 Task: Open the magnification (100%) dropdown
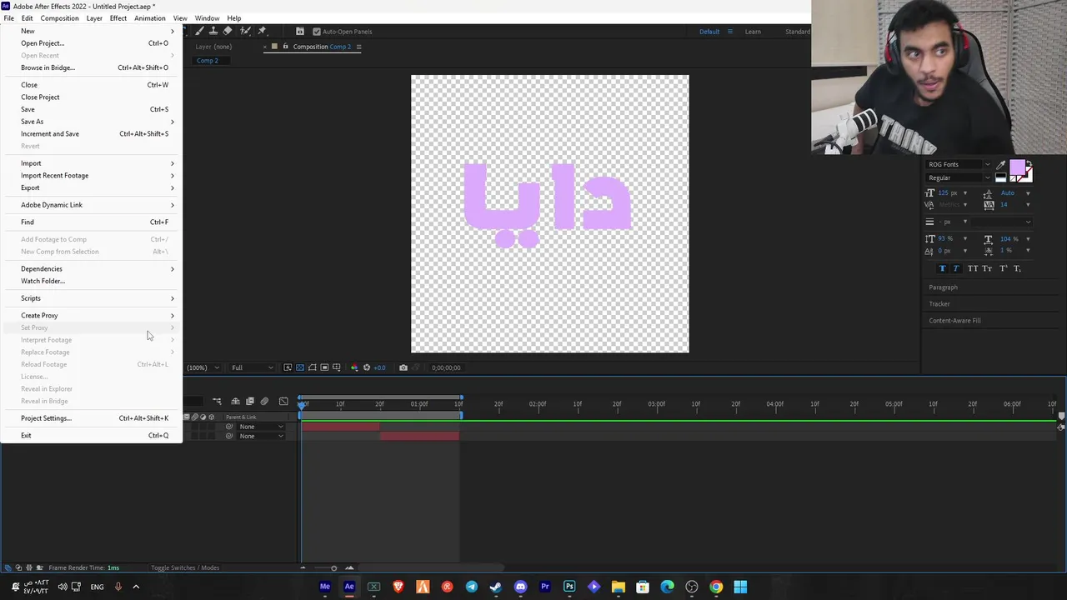tap(203, 367)
